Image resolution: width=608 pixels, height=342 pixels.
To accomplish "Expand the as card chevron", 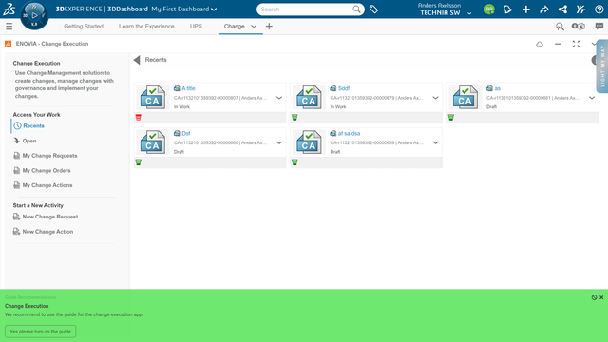I will tap(592, 98).
